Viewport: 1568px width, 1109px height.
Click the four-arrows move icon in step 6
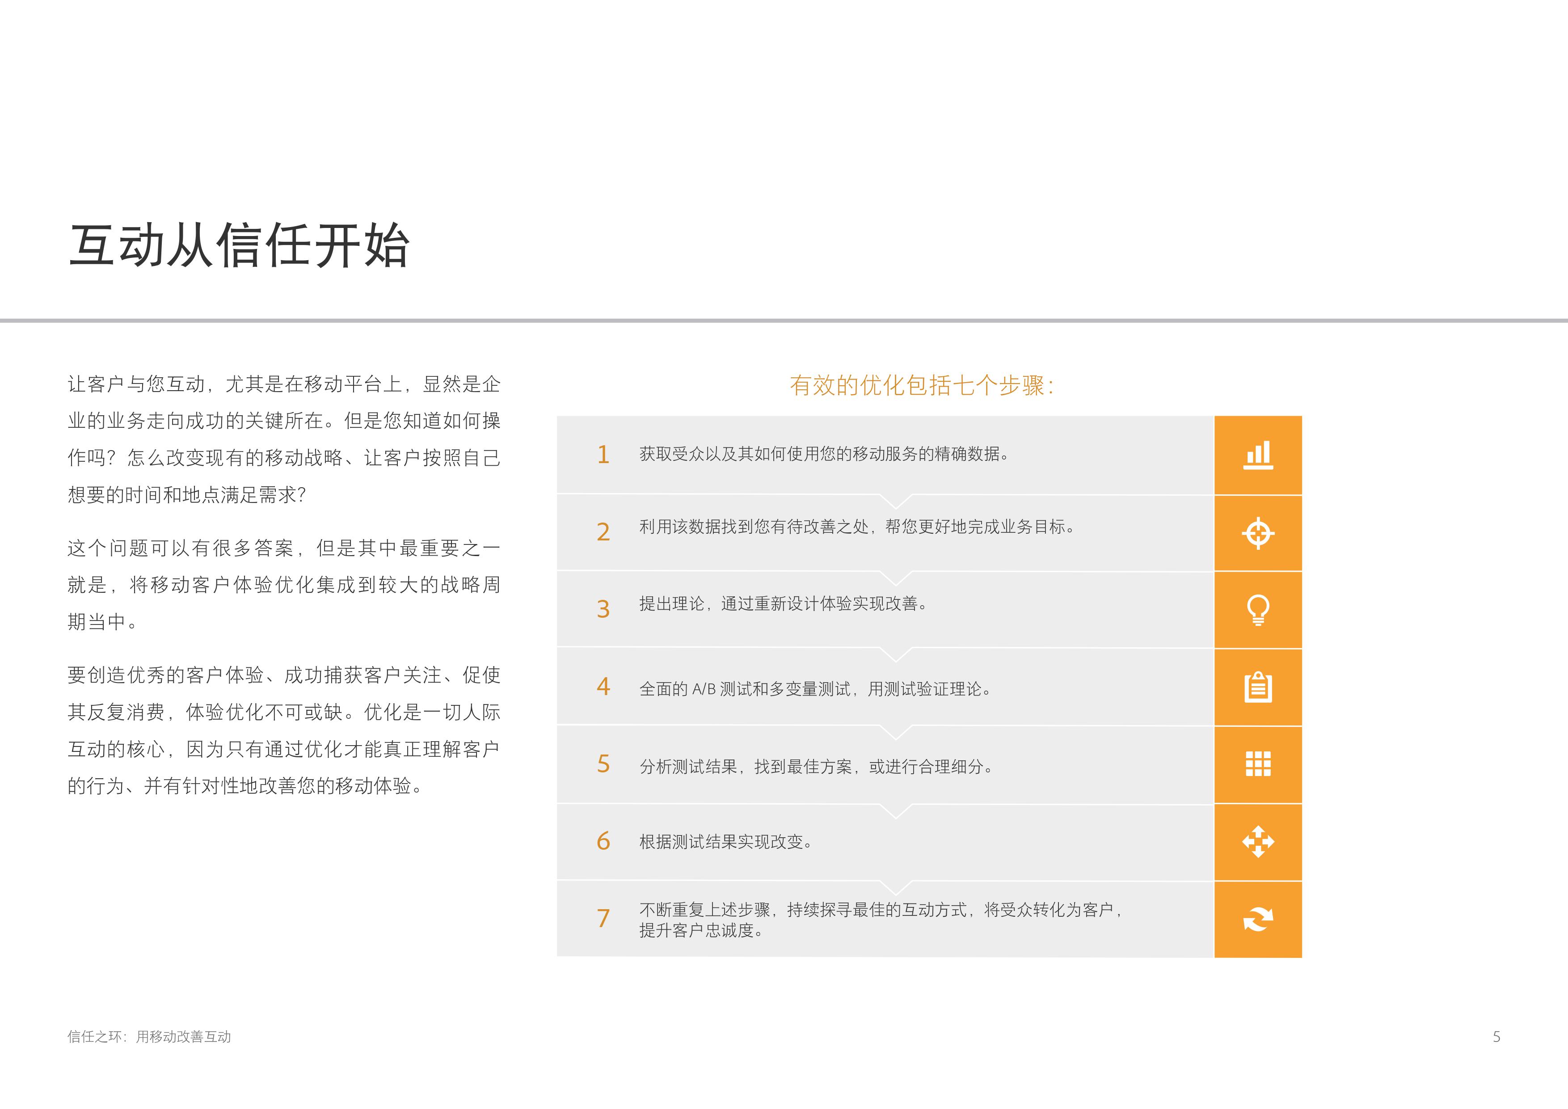(1258, 842)
